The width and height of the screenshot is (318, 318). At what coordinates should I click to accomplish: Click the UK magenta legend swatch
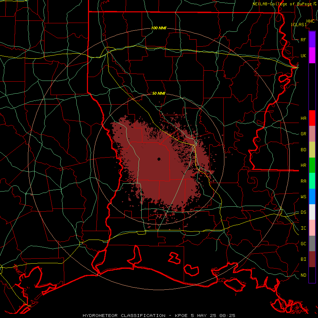pyautogui.click(x=312, y=55)
